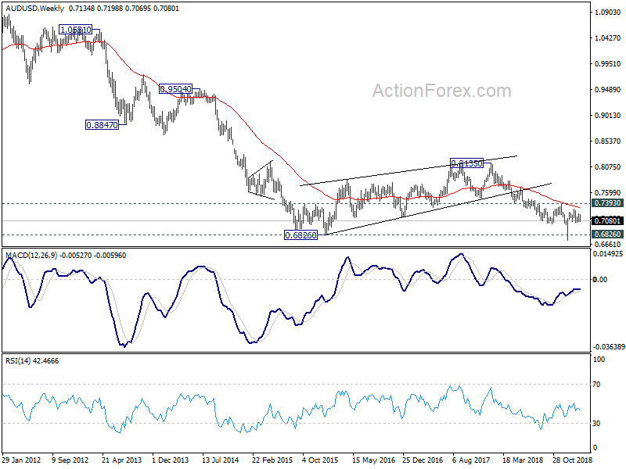Viewport: 626px width, 469px height.
Task: Click the 0.66610 price axis value
Action: pyautogui.click(x=608, y=245)
